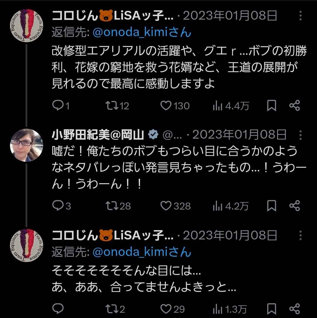Like 小野田紀美's tweet with 328 likes
Viewport: 317px width, 318px height.
tap(166, 206)
